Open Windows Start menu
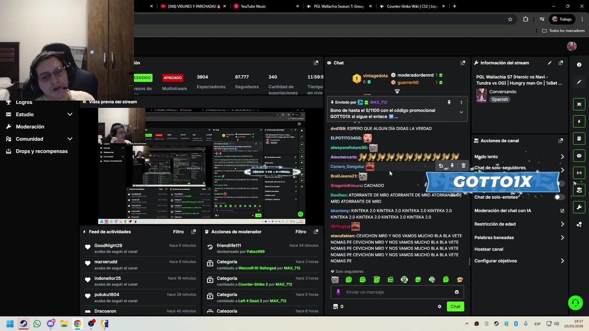 pyautogui.click(x=10, y=324)
